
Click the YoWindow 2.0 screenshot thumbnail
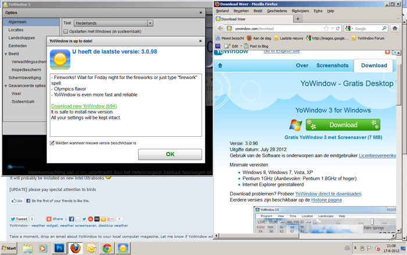(325, 220)
